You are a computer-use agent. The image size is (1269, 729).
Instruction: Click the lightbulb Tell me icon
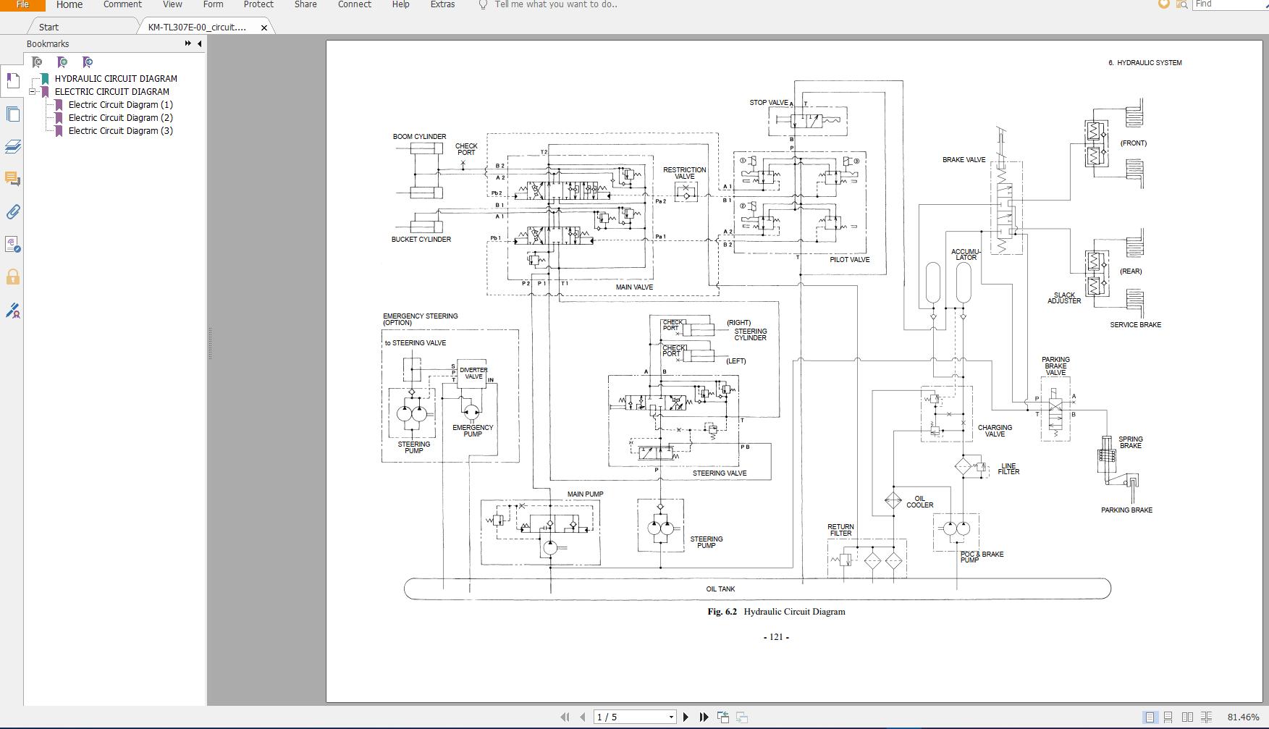coord(483,4)
